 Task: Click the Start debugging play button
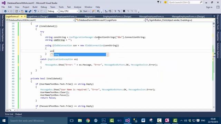tap(84, 11)
